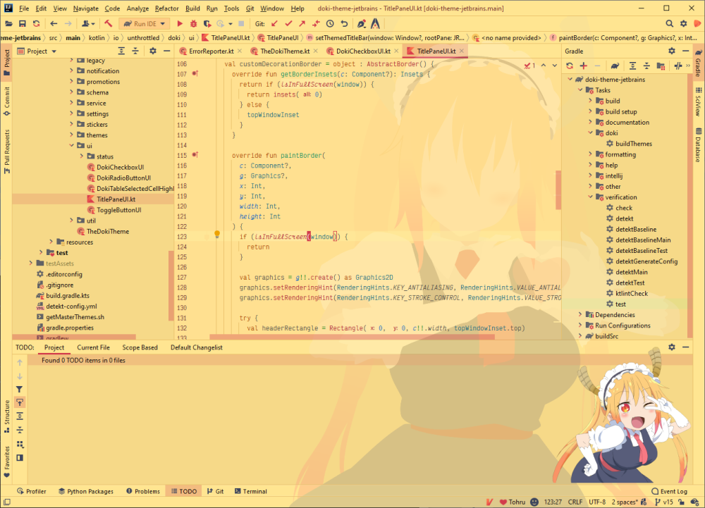The width and height of the screenshot is (705, 508).
Task: Select the Current File TODO tab
Action: click(x=94, y=347)
